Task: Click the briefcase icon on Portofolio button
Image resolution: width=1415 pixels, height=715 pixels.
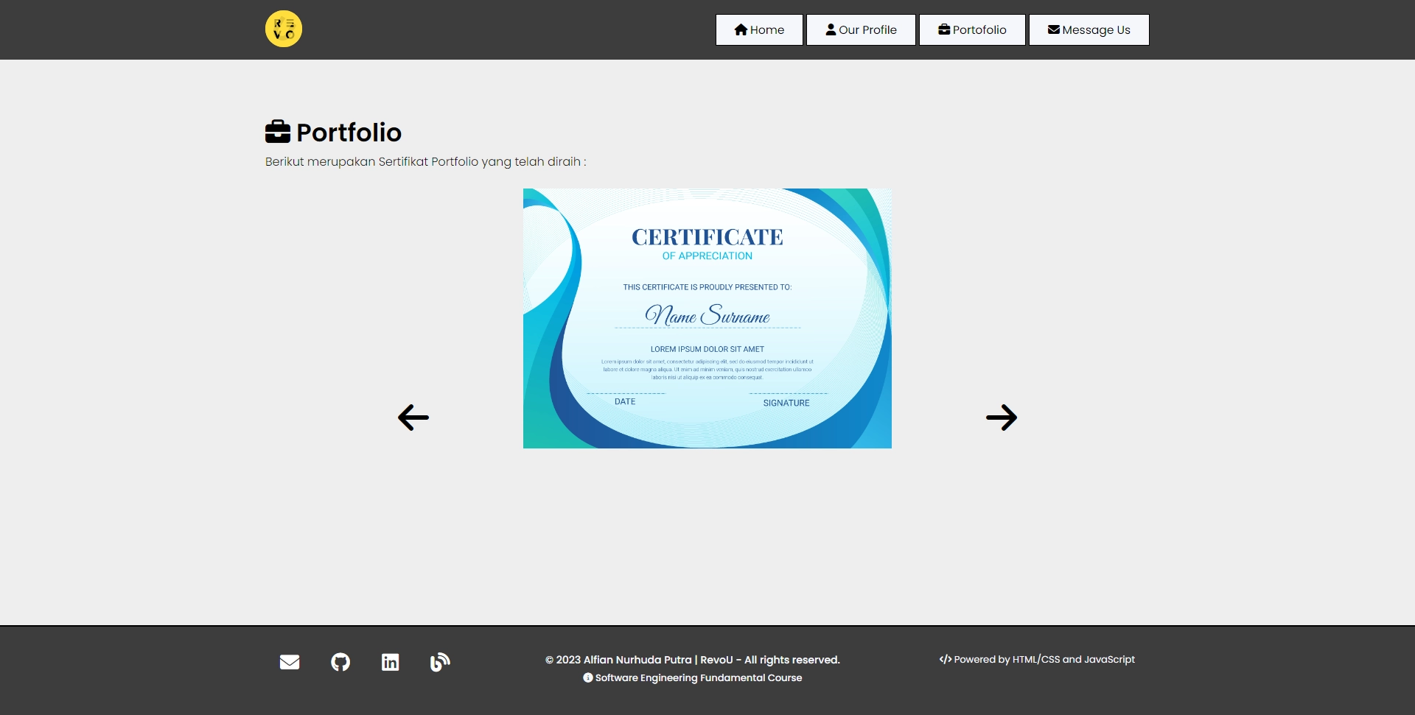Action: pyautogui.click(x=944, y=29)
